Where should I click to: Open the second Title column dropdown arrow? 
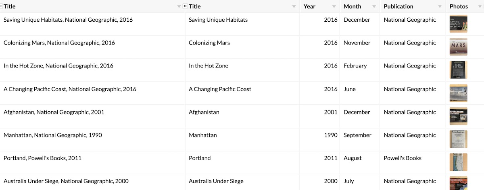click(294, 7)
